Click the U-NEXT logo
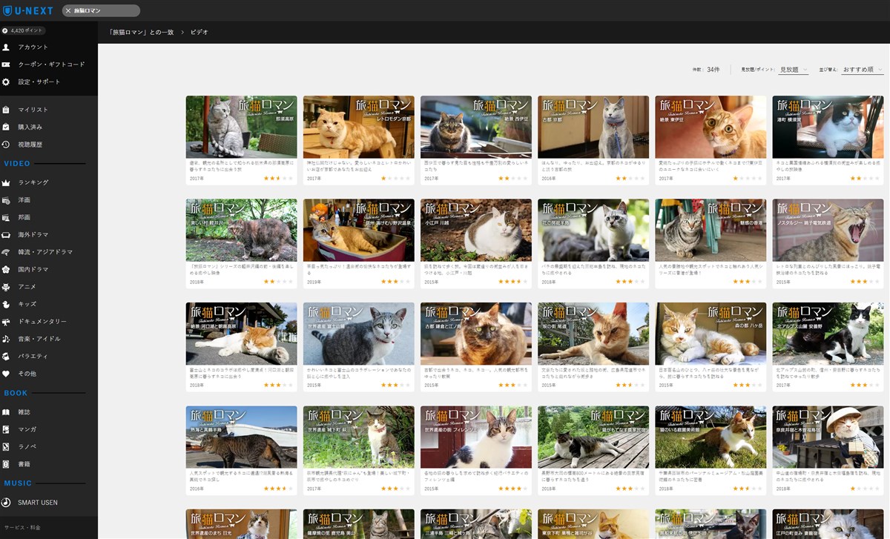Viewport: 890px width, 539px height. coord(29,10)
